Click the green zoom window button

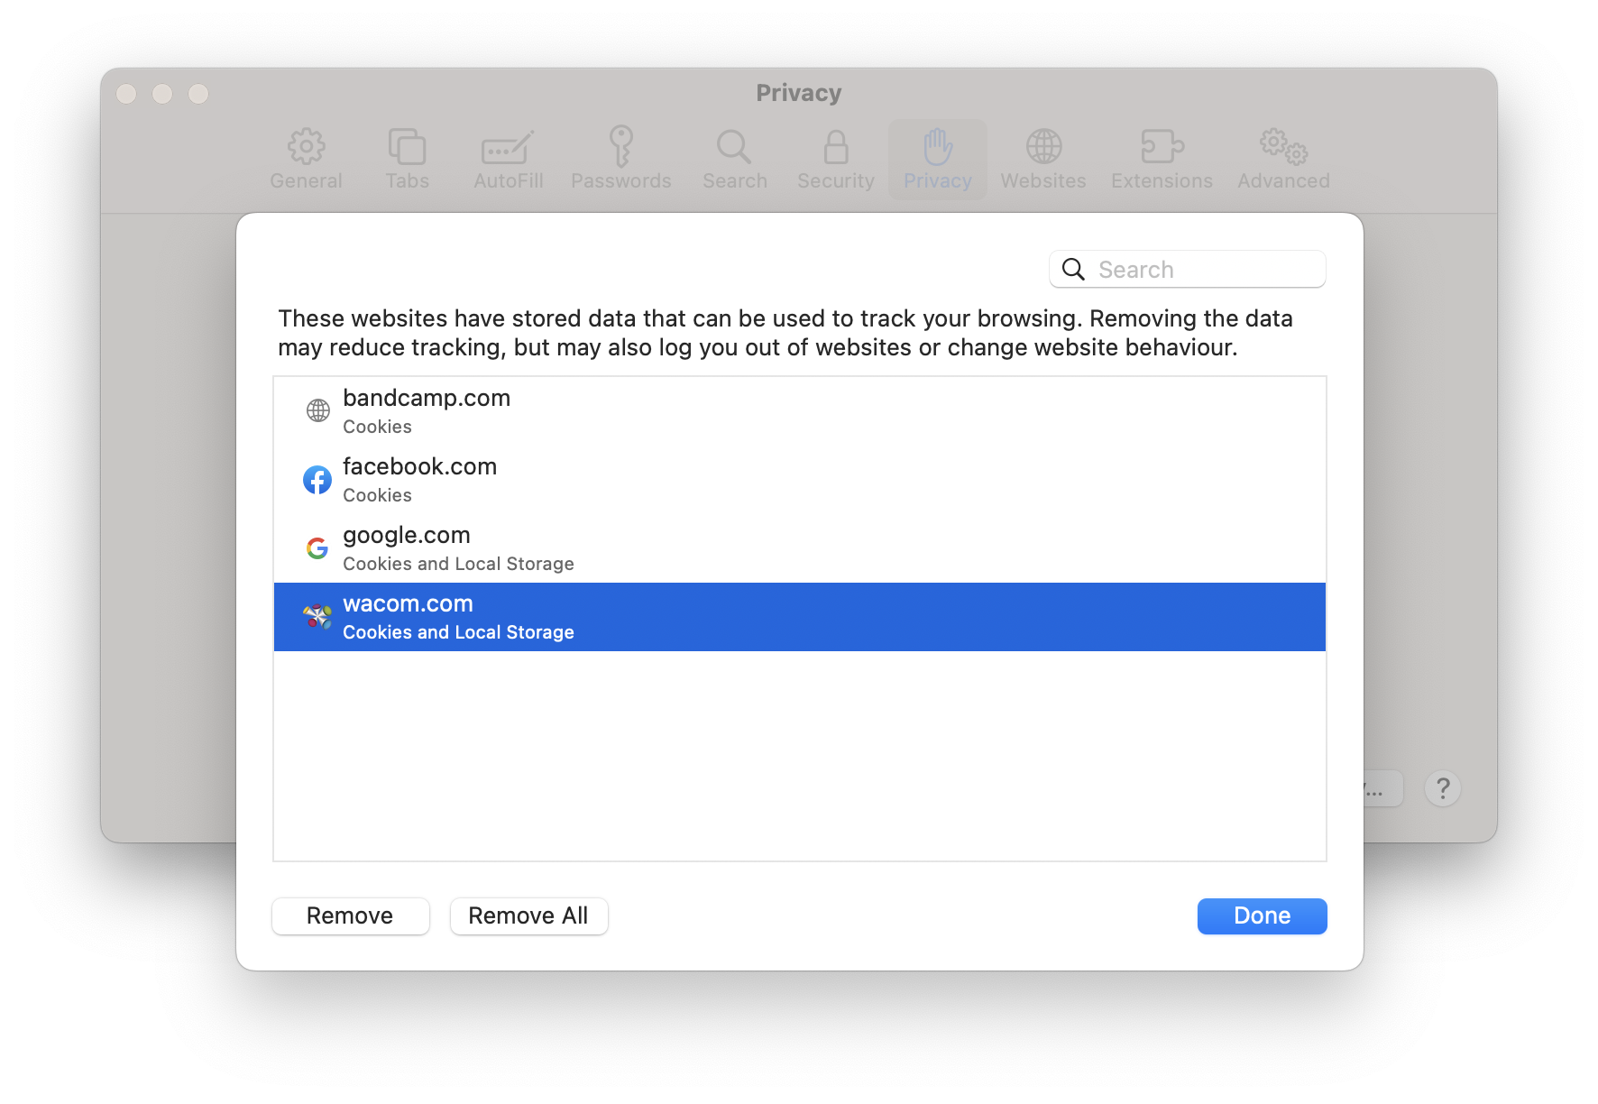tap(198, 94)
